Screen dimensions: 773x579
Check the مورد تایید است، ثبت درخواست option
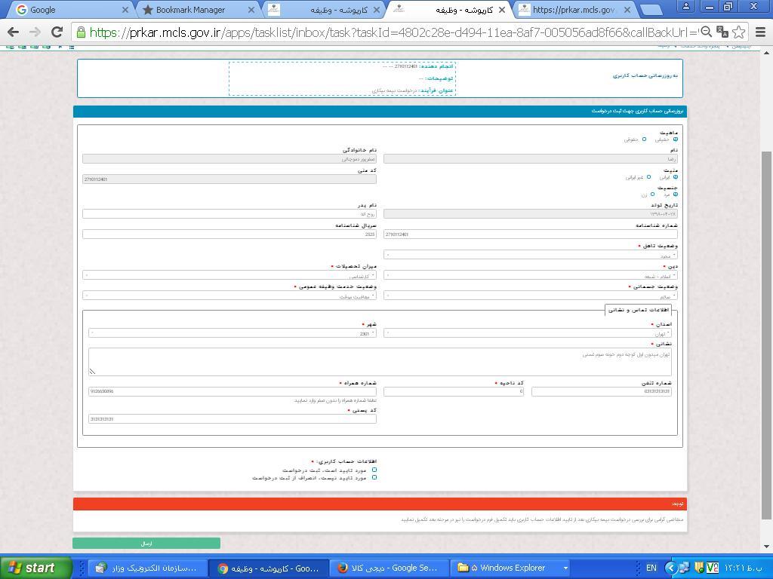(374, 470)
